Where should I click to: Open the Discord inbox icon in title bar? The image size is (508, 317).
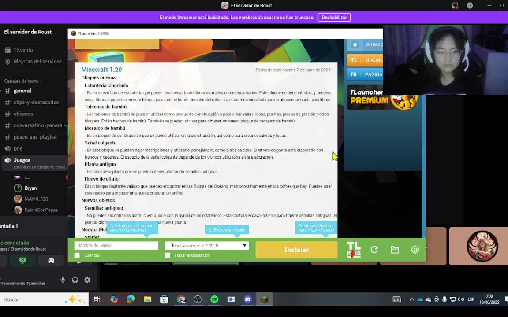455,5
